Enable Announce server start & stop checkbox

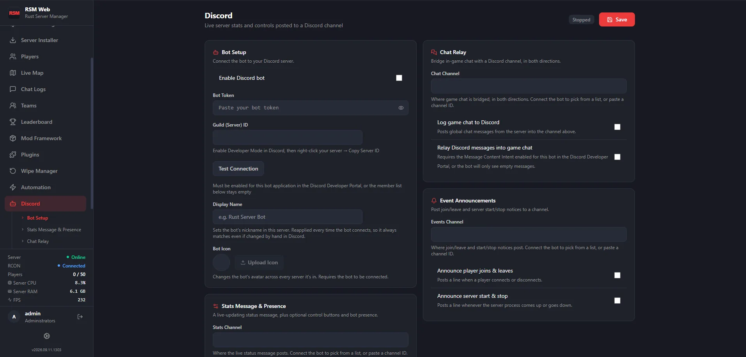(617, 301)
